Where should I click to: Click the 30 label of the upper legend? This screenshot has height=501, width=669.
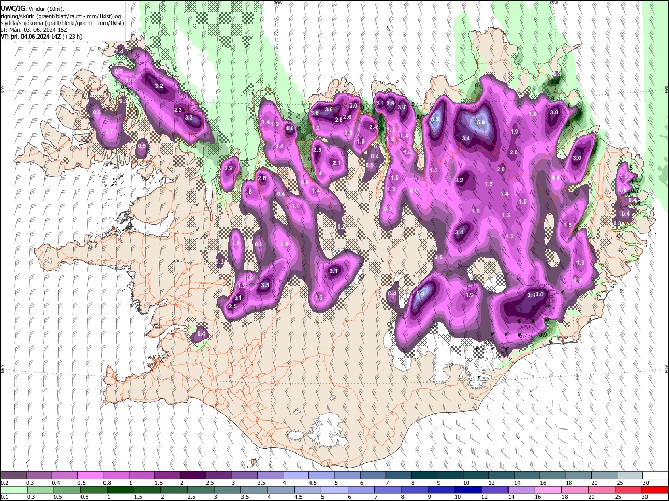click(646, 483)
